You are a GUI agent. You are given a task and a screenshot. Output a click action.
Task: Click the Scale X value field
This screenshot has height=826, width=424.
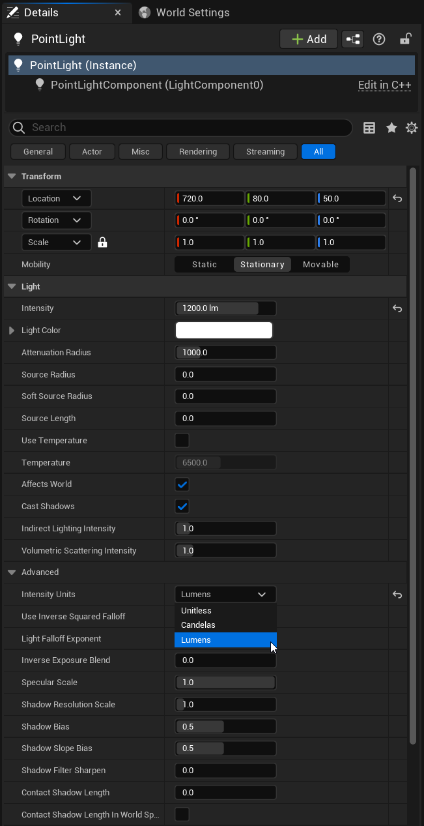point(210,243)
